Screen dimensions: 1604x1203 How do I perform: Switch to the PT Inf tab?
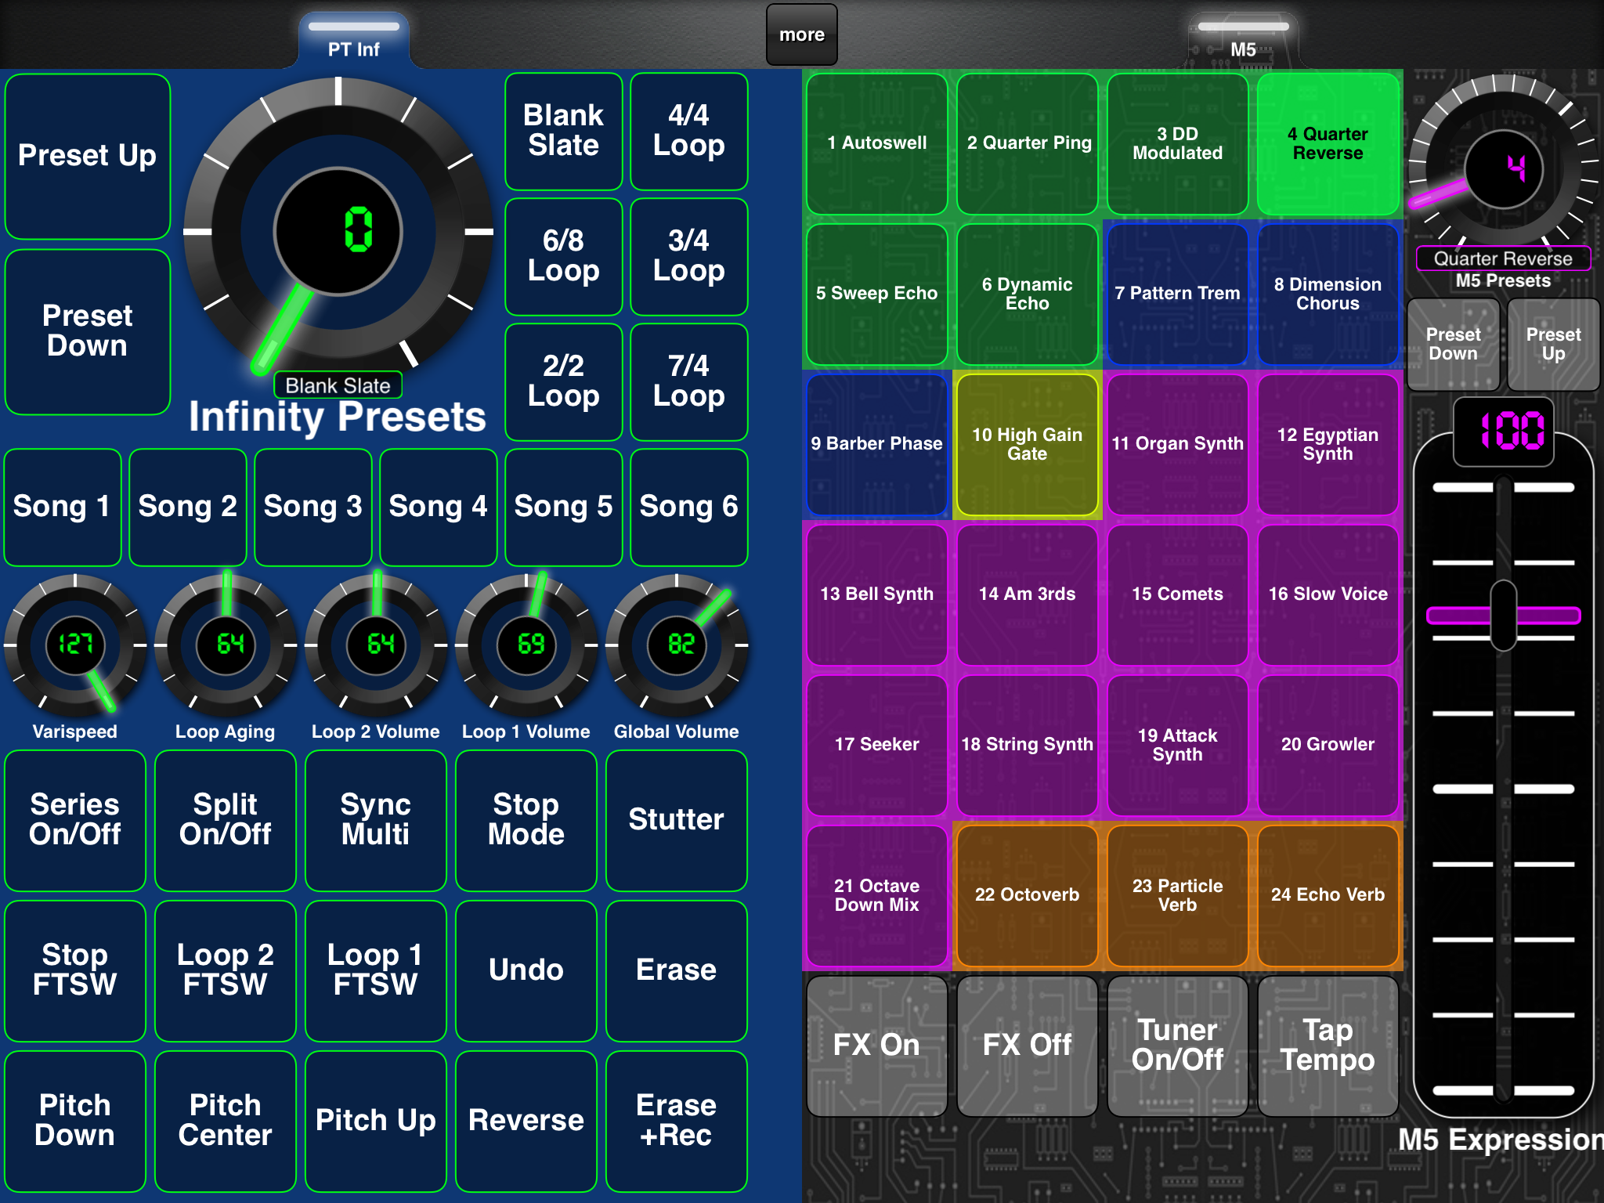pyautogui.click(x=354, y=39)
